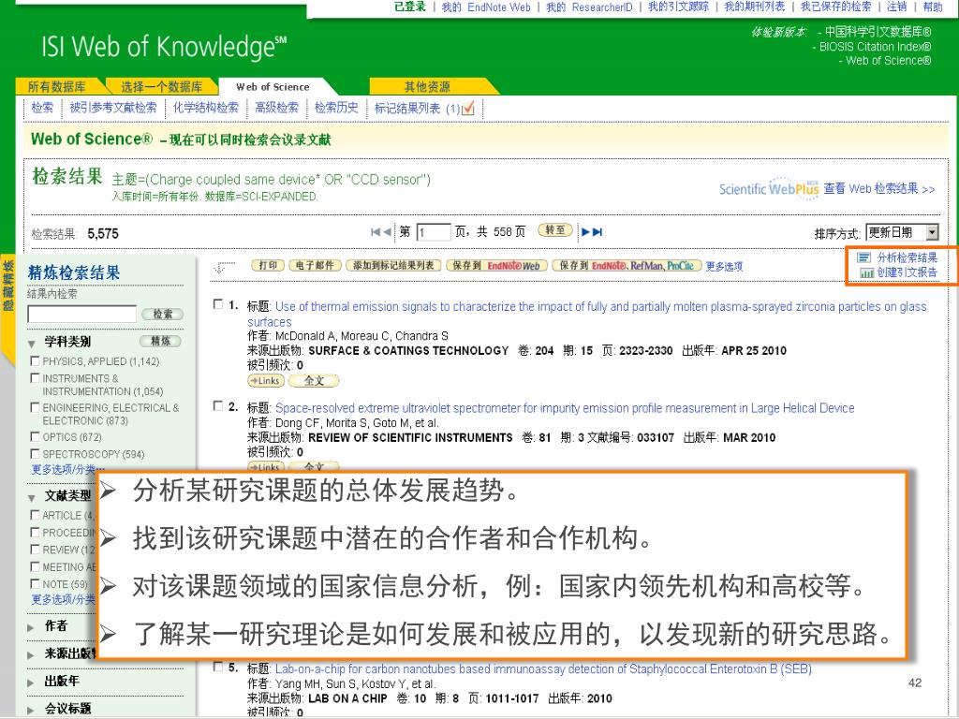
Task: Click the 精炼 refine button
Action: [160, 341]
